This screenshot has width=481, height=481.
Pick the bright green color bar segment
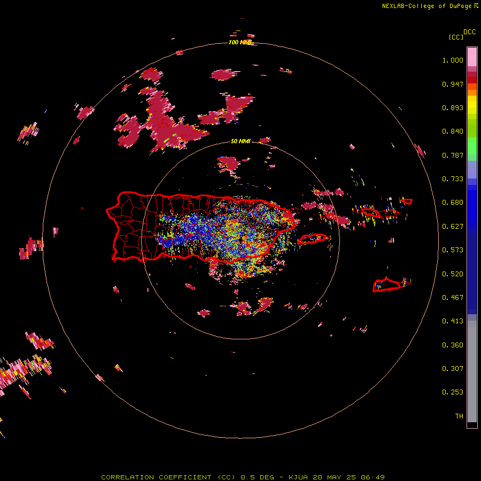[x=472, y=146]
